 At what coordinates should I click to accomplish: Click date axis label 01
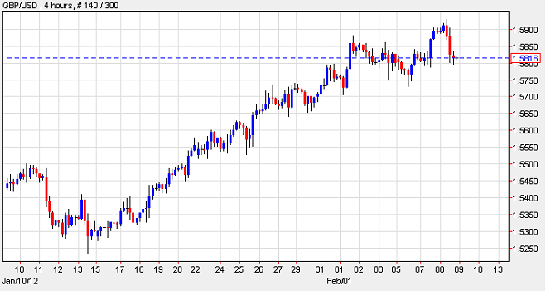pos(339,270)
